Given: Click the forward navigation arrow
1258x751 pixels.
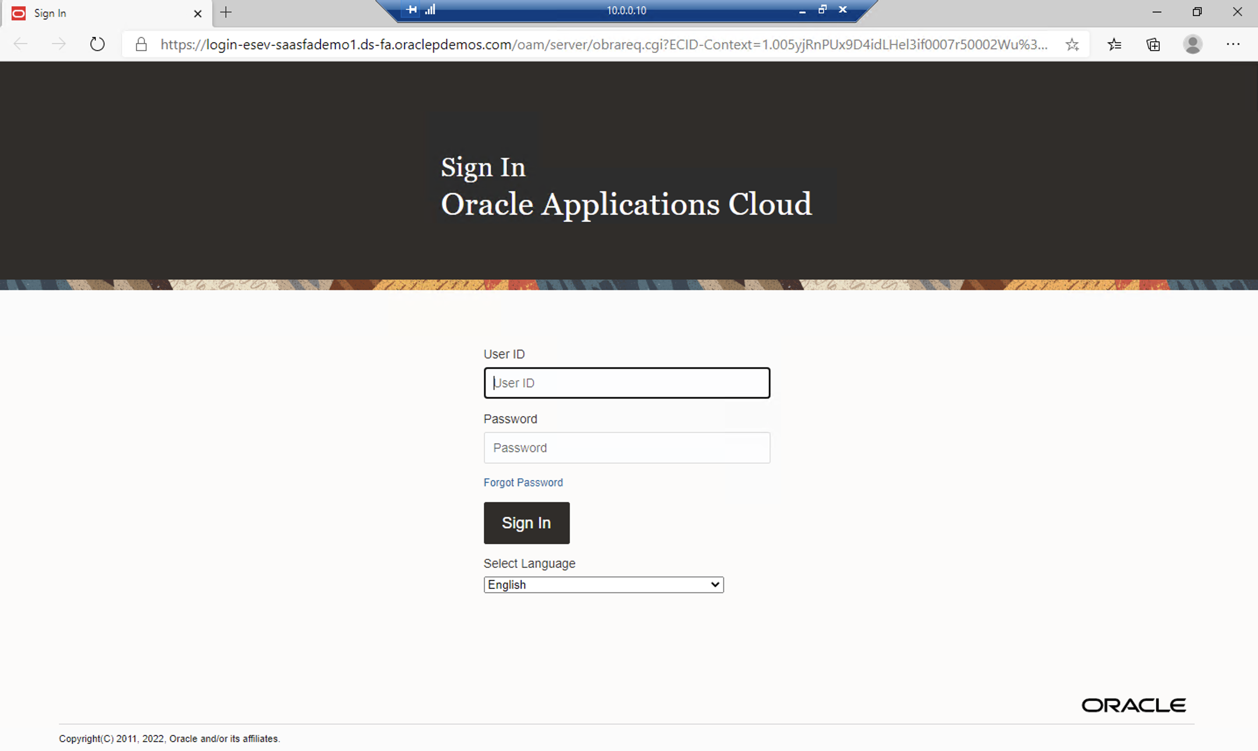Looking at the screenshot, I should (59, 44).
